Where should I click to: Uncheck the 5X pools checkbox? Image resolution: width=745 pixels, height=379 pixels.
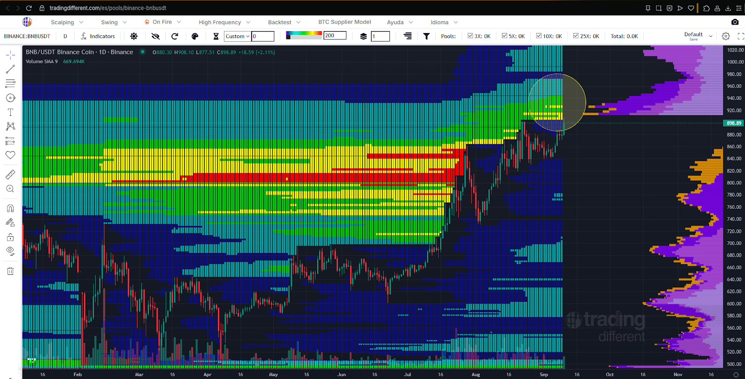click(504, 36)
